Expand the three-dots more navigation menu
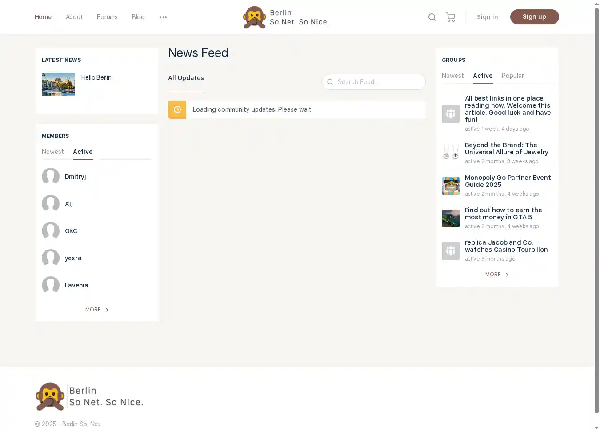This screenshot has height=432, width=600. (163, 17)
